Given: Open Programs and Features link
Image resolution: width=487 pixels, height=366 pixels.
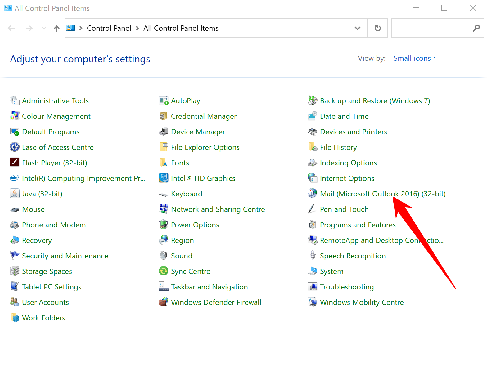Looking at the screenshot, I should coord(358,225).
